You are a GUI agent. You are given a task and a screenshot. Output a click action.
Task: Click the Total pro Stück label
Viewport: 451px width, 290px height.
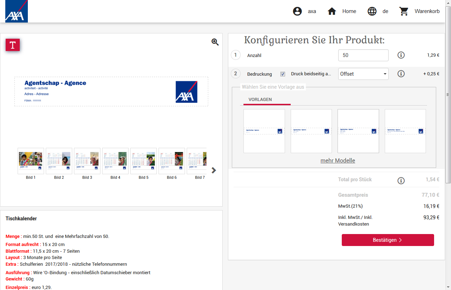(x=355, y=179)
